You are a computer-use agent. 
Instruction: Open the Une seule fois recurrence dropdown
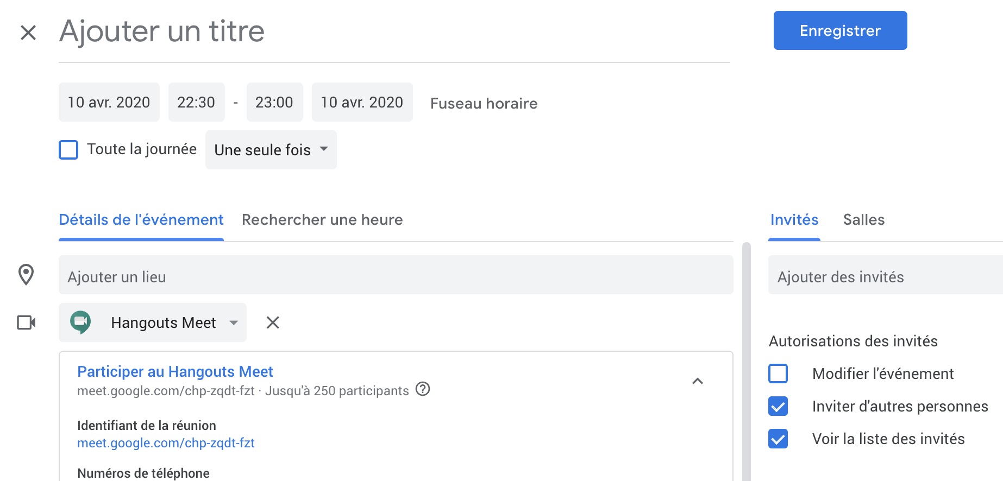click(271, 150)
